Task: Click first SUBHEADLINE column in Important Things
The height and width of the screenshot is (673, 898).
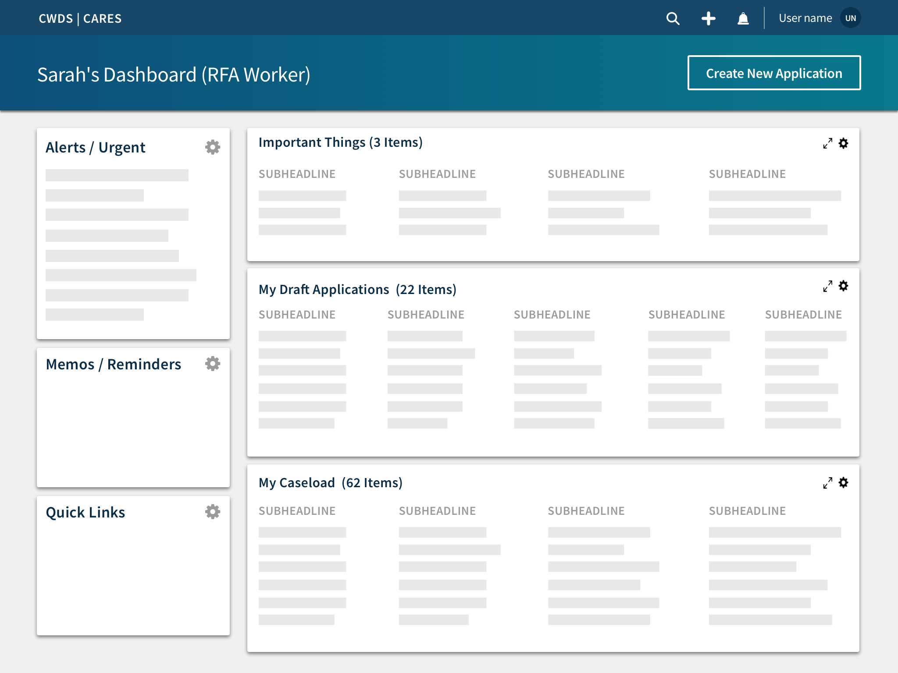Action: click(x=297, y=174)
